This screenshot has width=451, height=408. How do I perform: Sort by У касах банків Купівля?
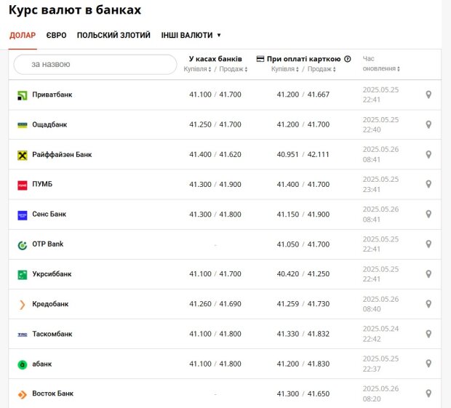tap(197, 69)
